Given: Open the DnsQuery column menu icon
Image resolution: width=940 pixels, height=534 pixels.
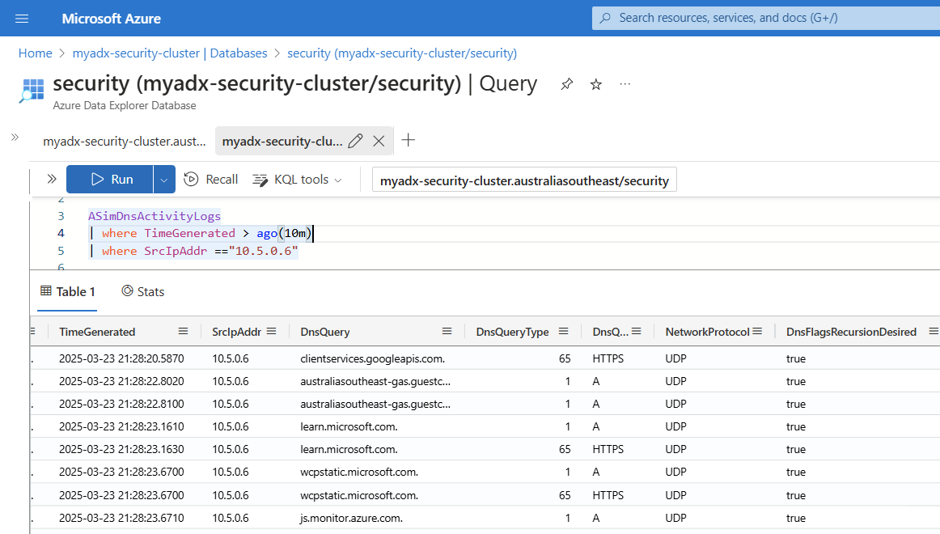Looking at the screenshot, I should [x=447, y=332].
